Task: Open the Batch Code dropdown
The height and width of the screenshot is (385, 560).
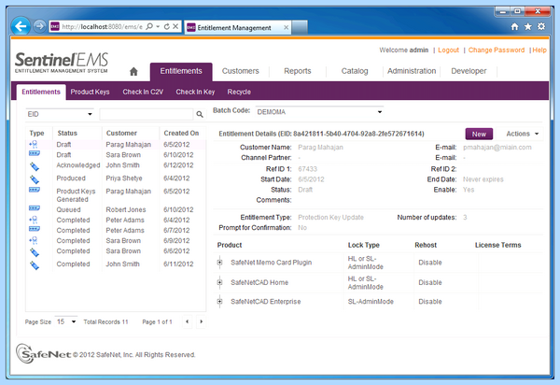Action: click(x=319, y=112)
